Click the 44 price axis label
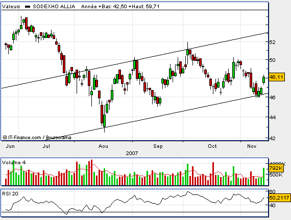Screen dimensions: 291x220 pos(272,117)
